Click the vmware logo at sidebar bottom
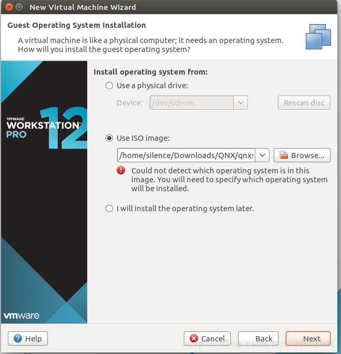The height and width of the screenshot is (354, 341). pos(22,315)
